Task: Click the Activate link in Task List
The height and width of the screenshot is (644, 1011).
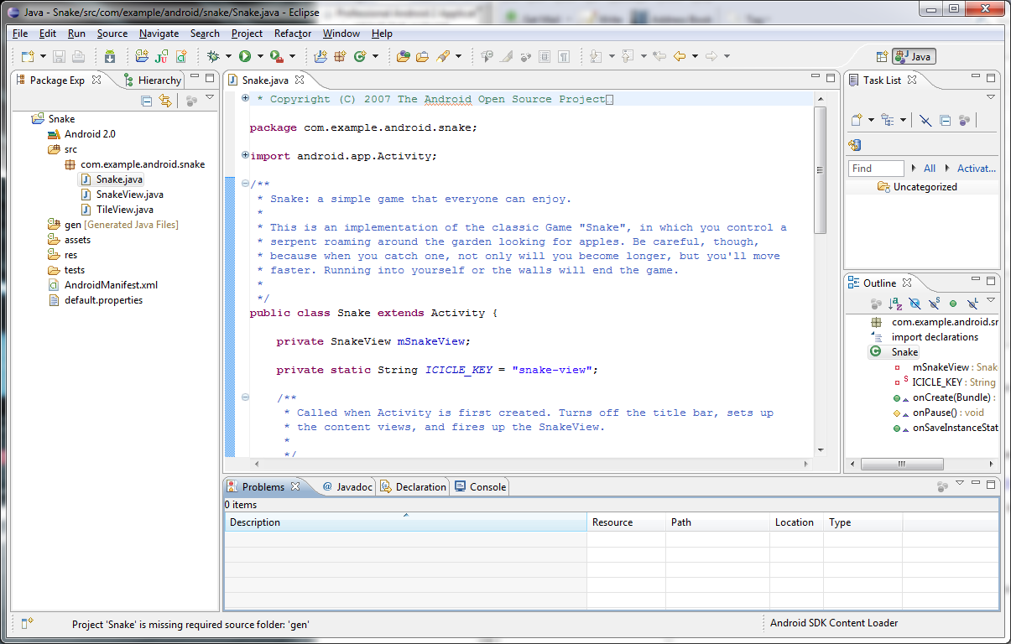Action: click(977, 169)
